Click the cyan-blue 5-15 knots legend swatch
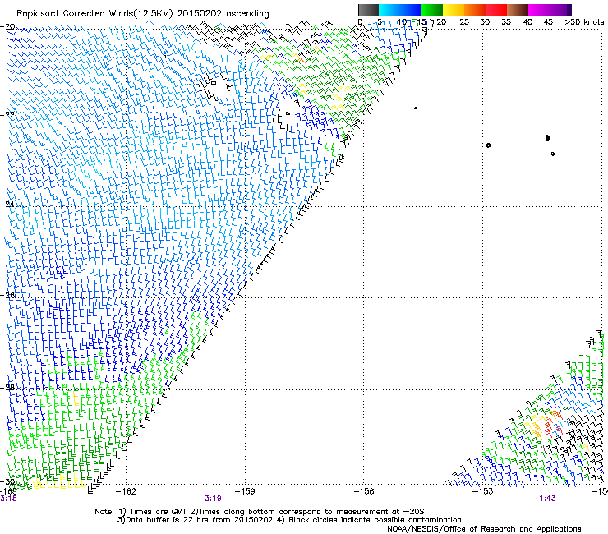 [400, 10]
